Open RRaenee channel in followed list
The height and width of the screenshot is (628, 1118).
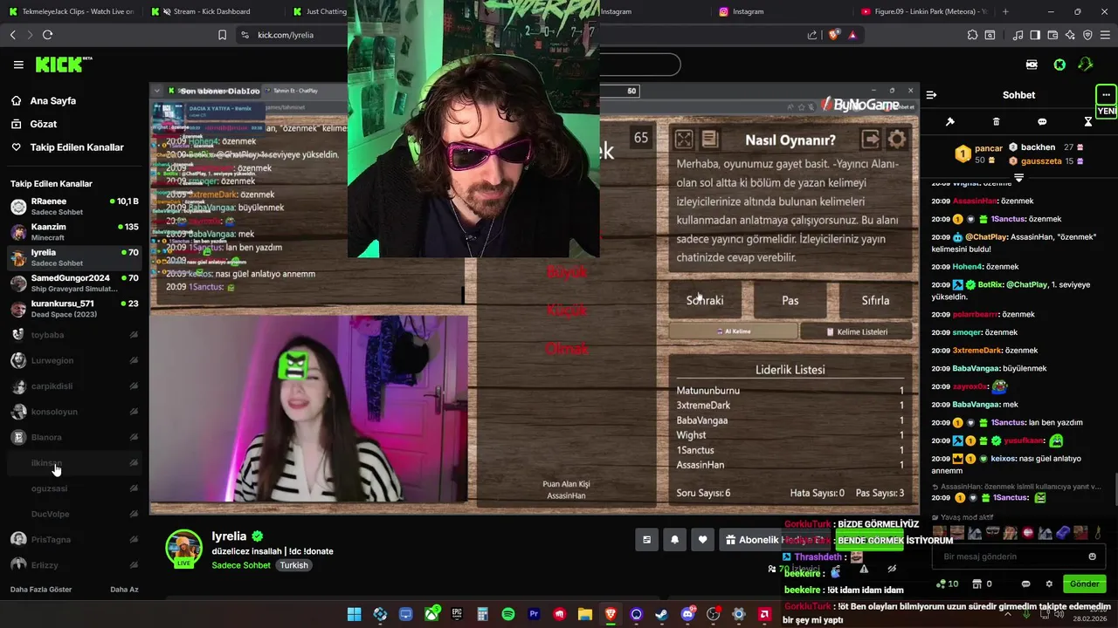tap(74, 206)
